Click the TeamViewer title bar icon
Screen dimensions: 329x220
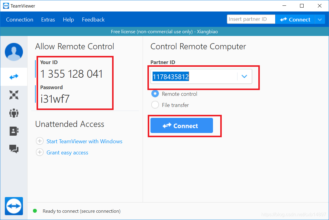click(x=6, y=6)
